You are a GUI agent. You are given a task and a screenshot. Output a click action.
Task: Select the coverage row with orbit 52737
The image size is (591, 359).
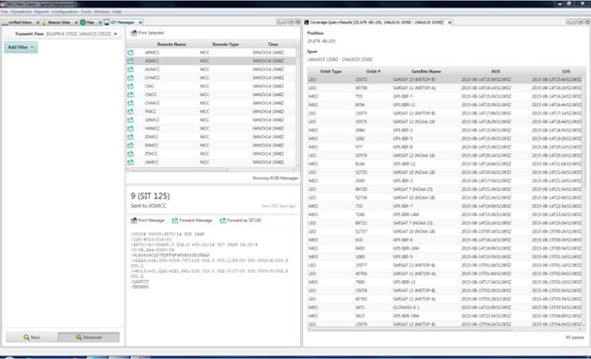(445, 231)
